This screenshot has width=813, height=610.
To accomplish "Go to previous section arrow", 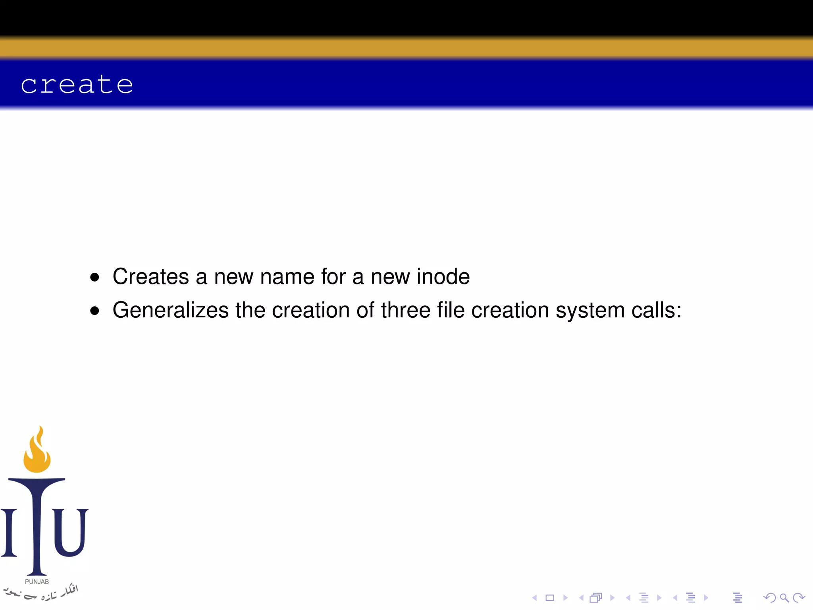I will click(675, 598).
